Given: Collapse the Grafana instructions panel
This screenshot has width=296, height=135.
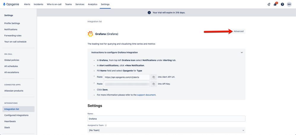Looking at the screenshot, I should point(242,52).
